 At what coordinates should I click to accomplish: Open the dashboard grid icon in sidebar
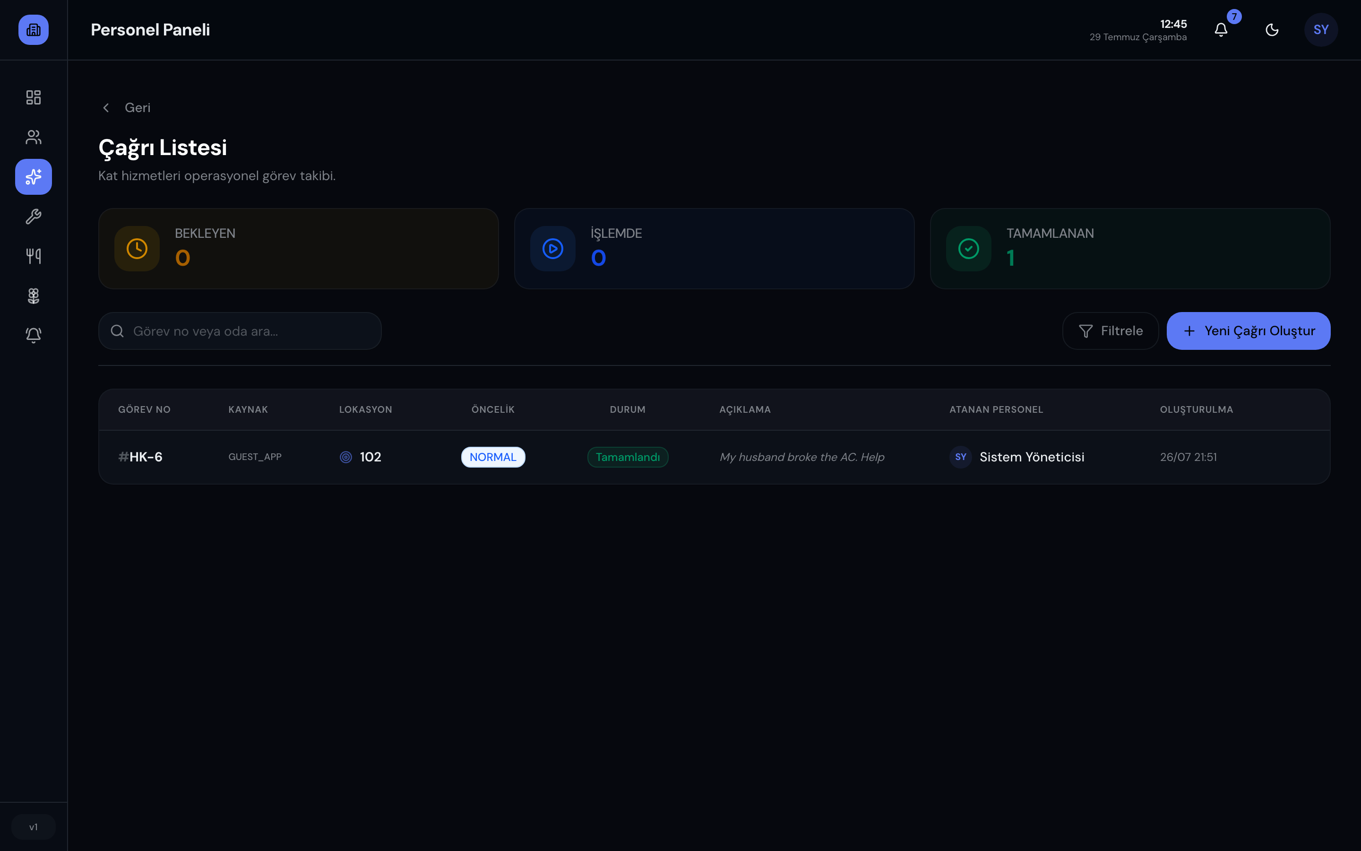pos(33,97)
